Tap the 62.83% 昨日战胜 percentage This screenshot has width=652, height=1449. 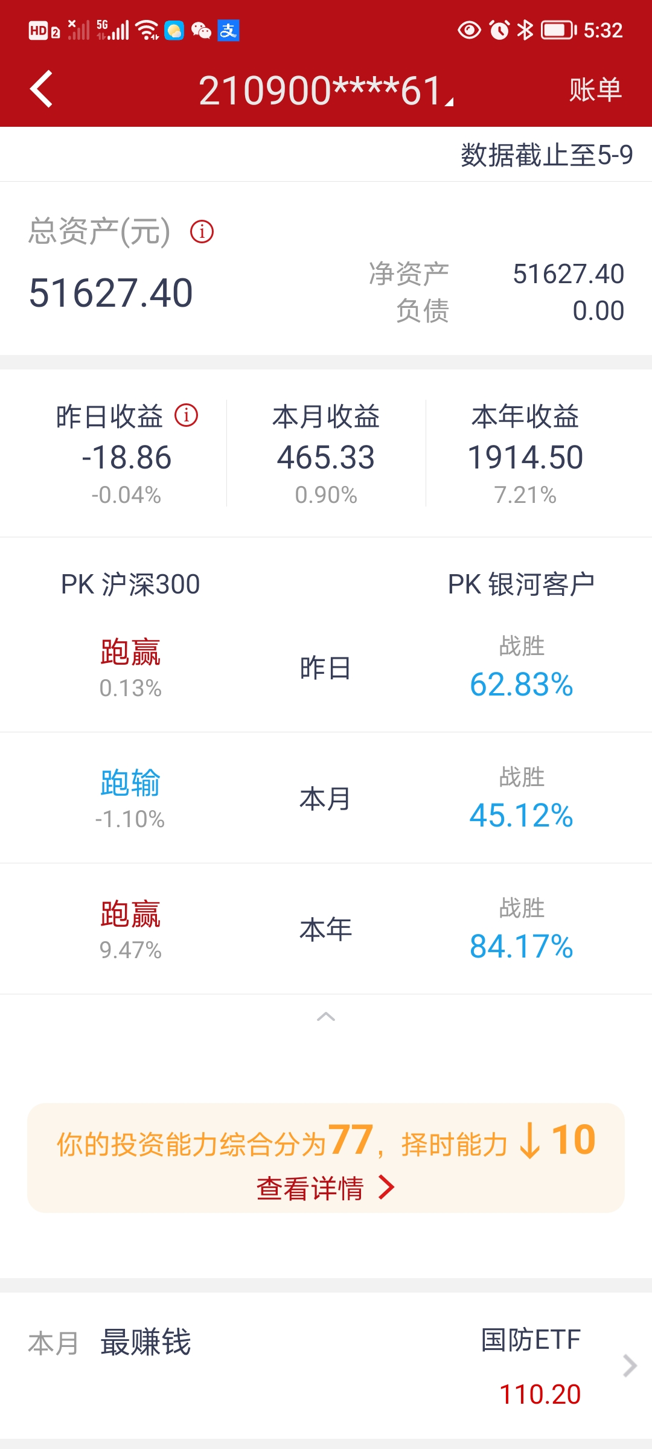pos(521,684)
